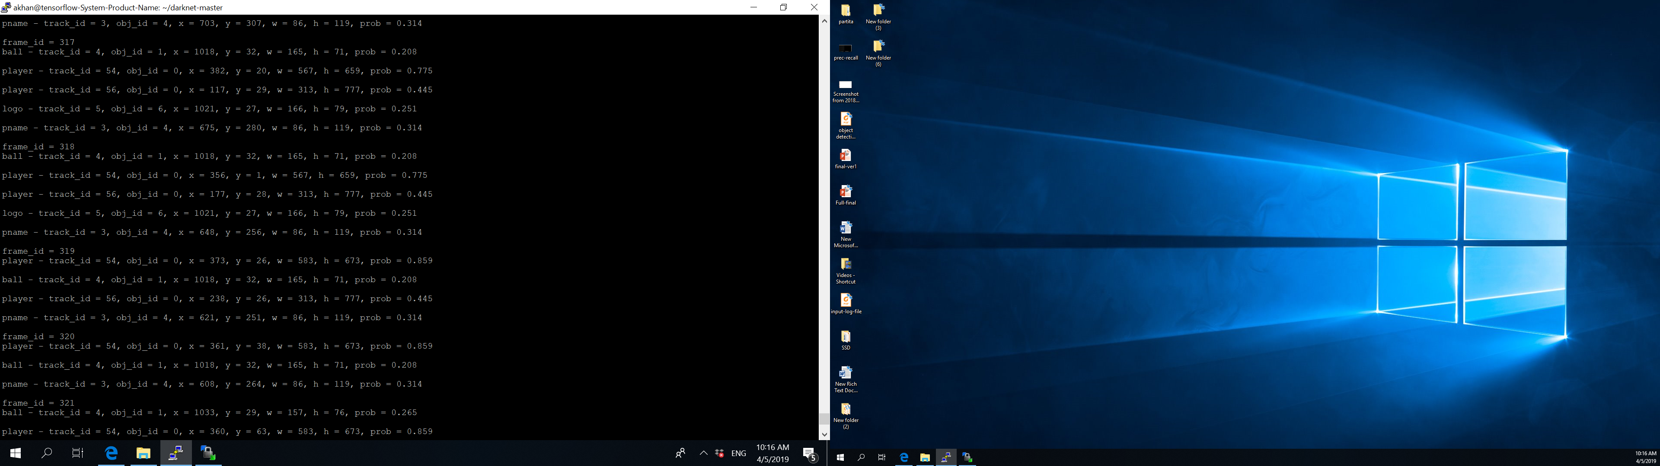Open File Explorer from the taskbar
The height and width of the screenshot is (466, 1660).
143,453
